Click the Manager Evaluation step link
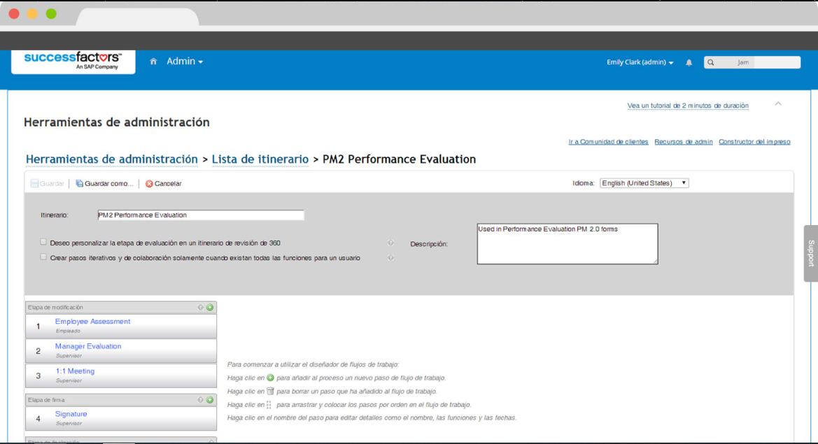 point(88,345)
